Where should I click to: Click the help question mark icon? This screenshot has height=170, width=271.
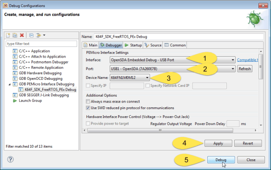10,159
